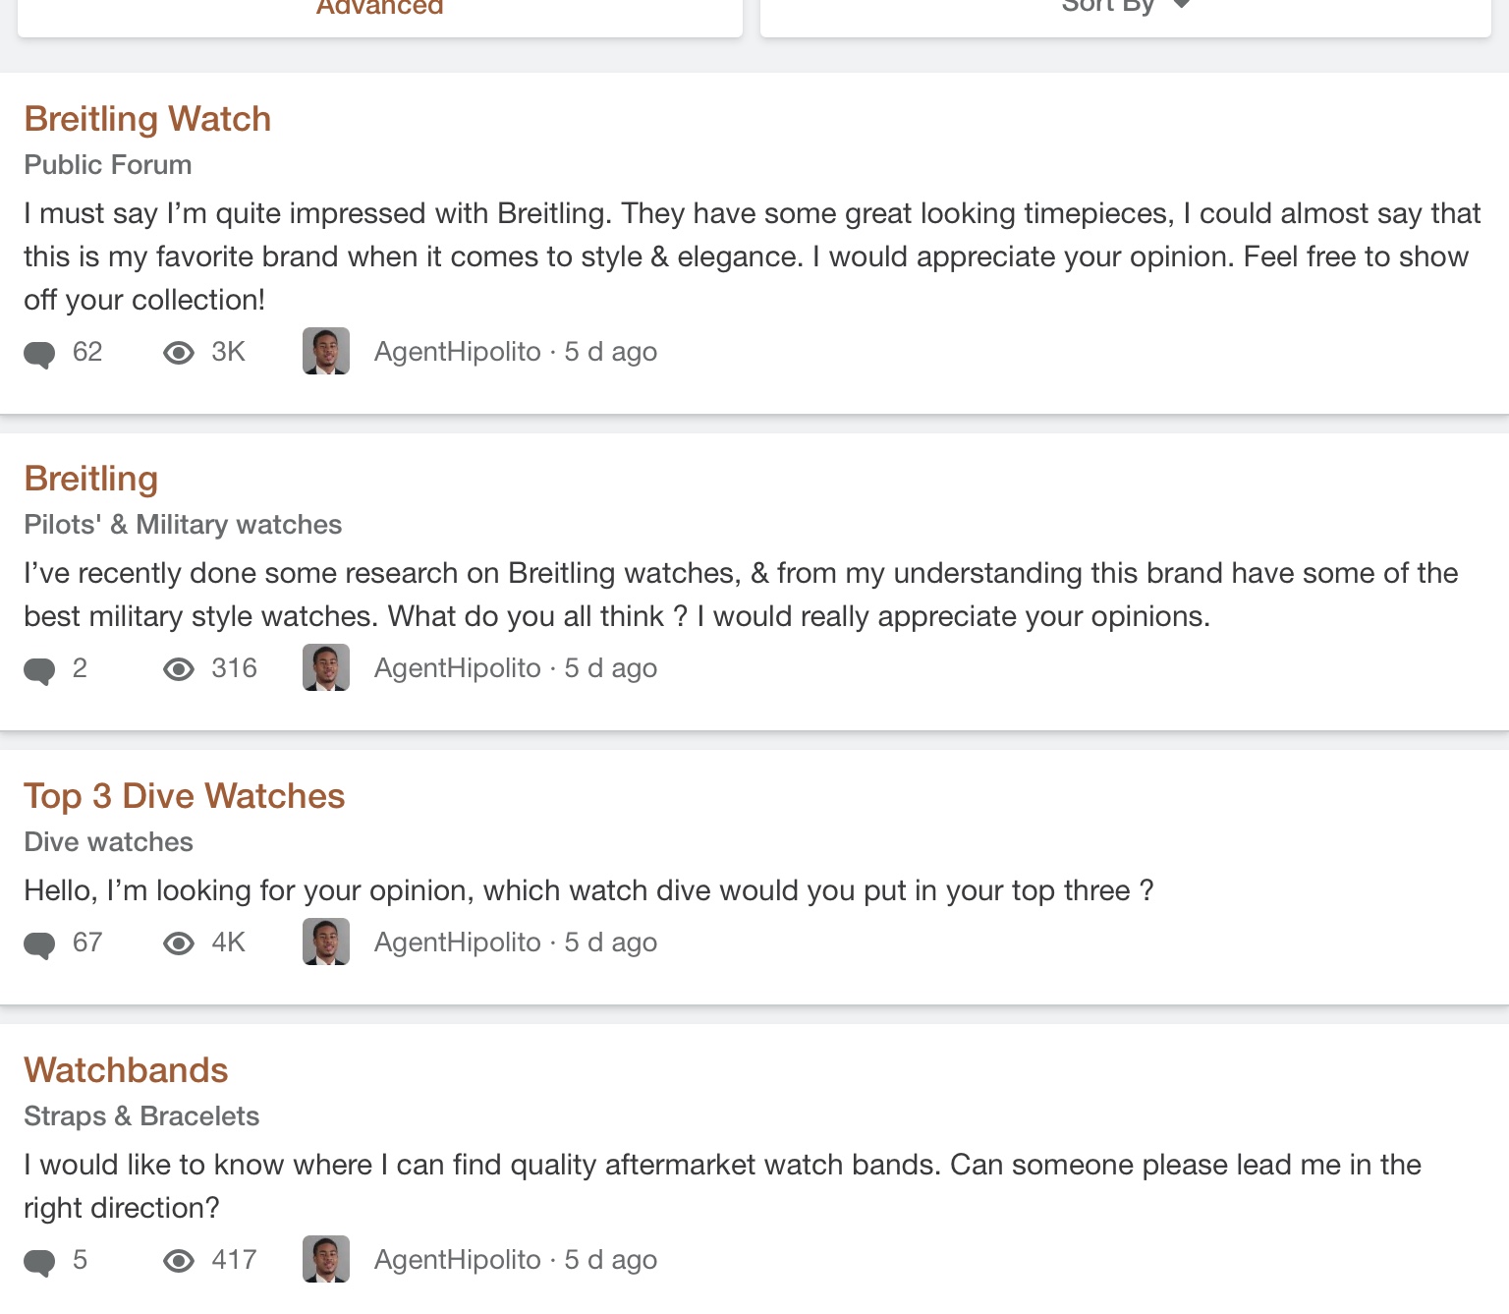Go to Pilots' & Military watches forum
The height and width of the screenshot is (1314, 1509).
coord(183,524)
